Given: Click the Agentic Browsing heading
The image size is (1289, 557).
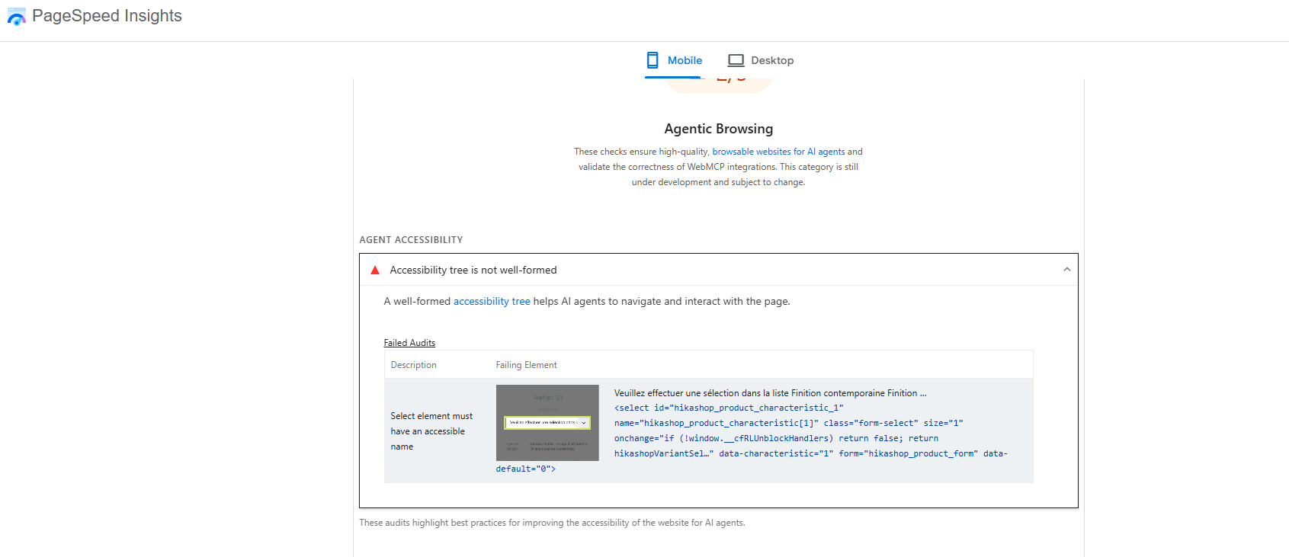Looking at the screenshot, I should pos(718,129).
